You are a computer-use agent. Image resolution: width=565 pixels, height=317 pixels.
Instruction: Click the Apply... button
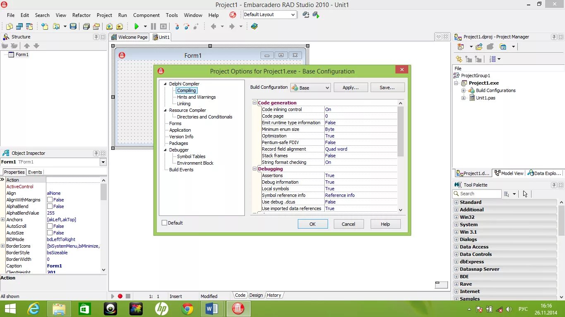(x=350, y=88)
